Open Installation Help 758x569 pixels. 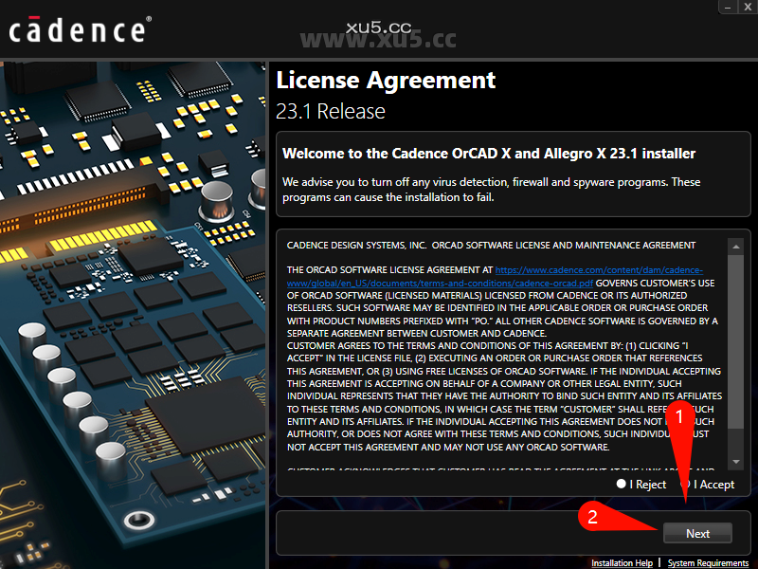point(622,562)
